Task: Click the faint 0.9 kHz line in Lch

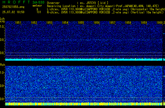Action: tap(84, 40)
